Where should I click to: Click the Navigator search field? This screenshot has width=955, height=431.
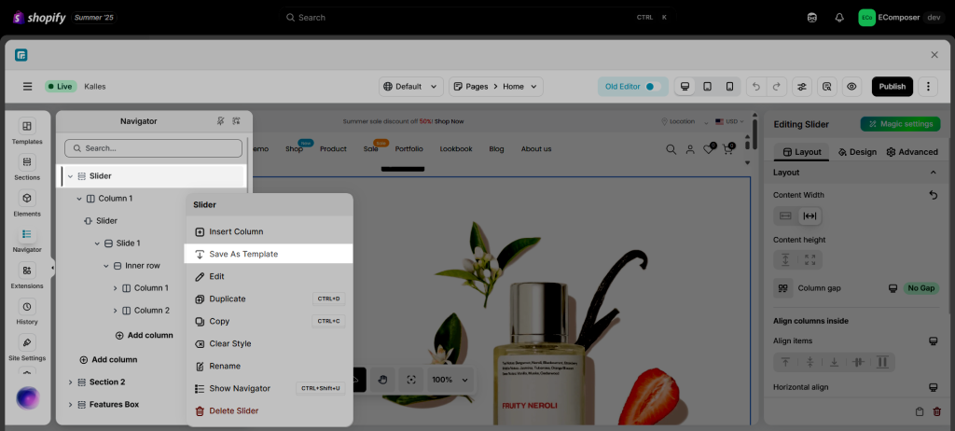pos(154,148)
